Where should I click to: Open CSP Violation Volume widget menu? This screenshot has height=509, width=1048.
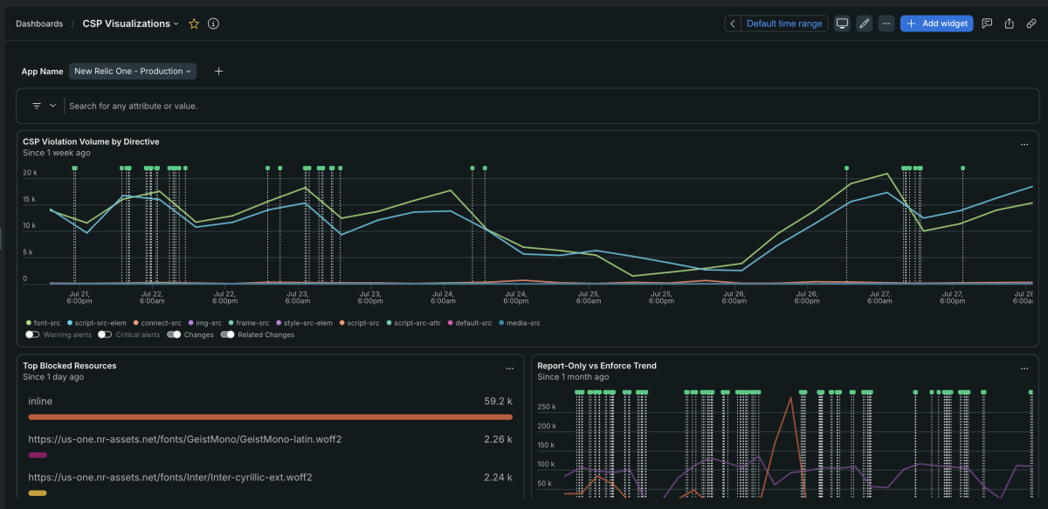(x=1024, y=144)
